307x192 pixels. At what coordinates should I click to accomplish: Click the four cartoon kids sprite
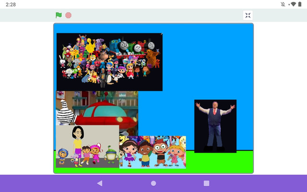(153, 152)
